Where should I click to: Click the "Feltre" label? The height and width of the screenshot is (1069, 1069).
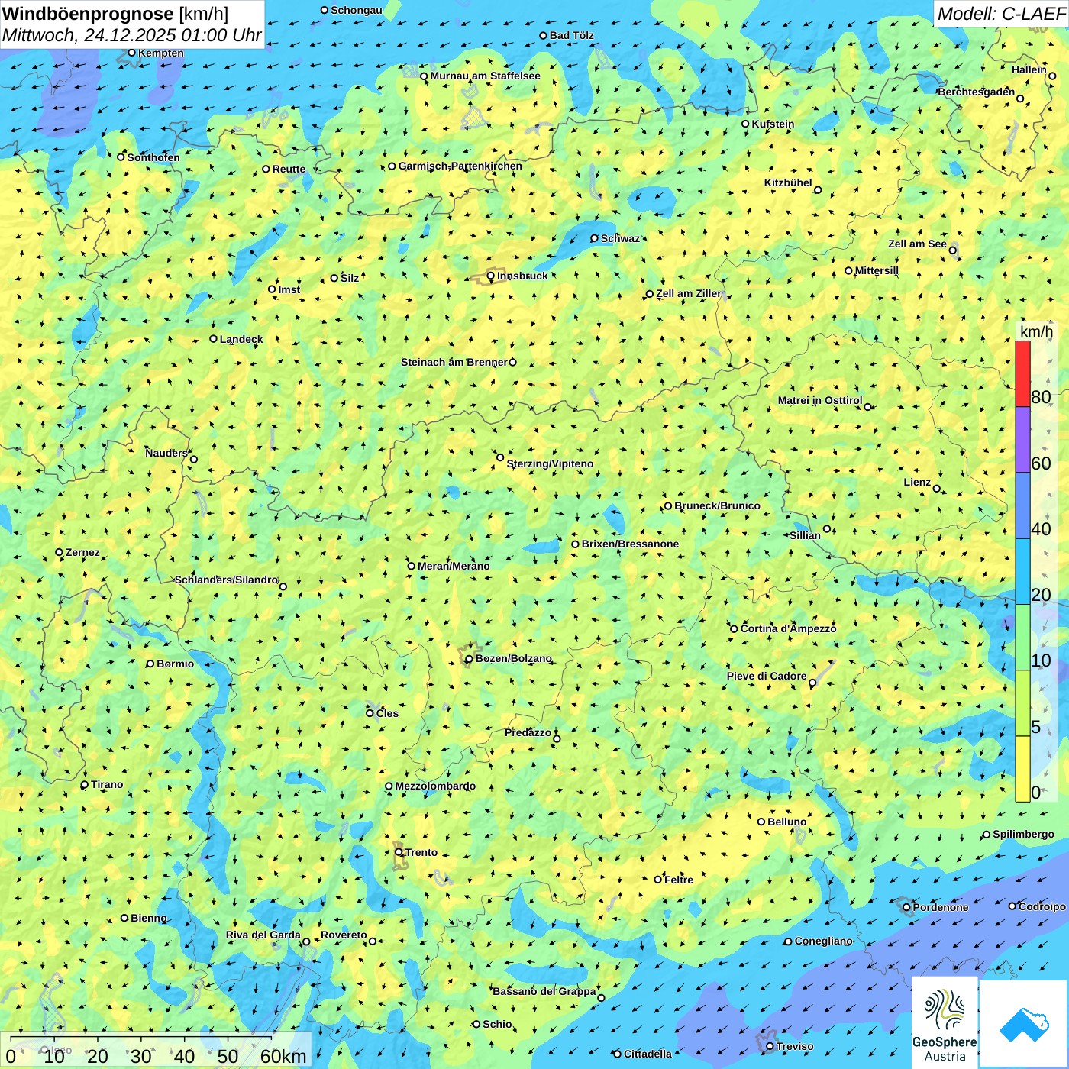coord(679,880)
